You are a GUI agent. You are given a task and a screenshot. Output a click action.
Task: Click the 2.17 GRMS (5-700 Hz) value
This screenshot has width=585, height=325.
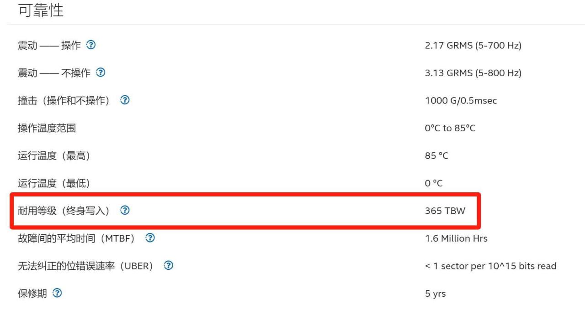coord(473,46)
